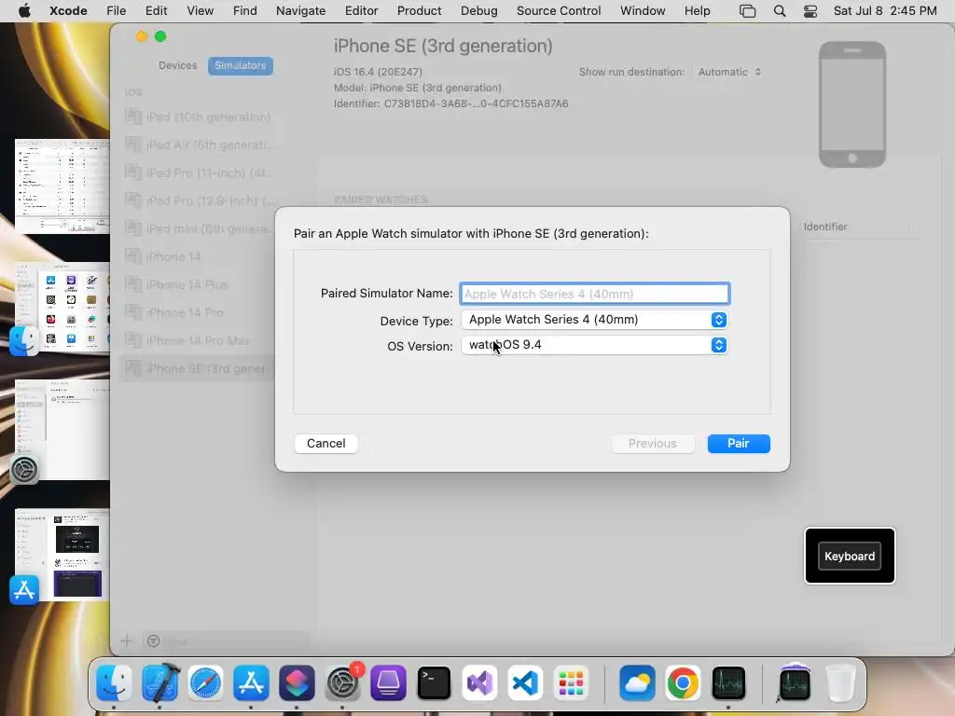Viewport: 955px width, 716px height.
Task: Open the Source Control menu
Action: coord(559,11)
